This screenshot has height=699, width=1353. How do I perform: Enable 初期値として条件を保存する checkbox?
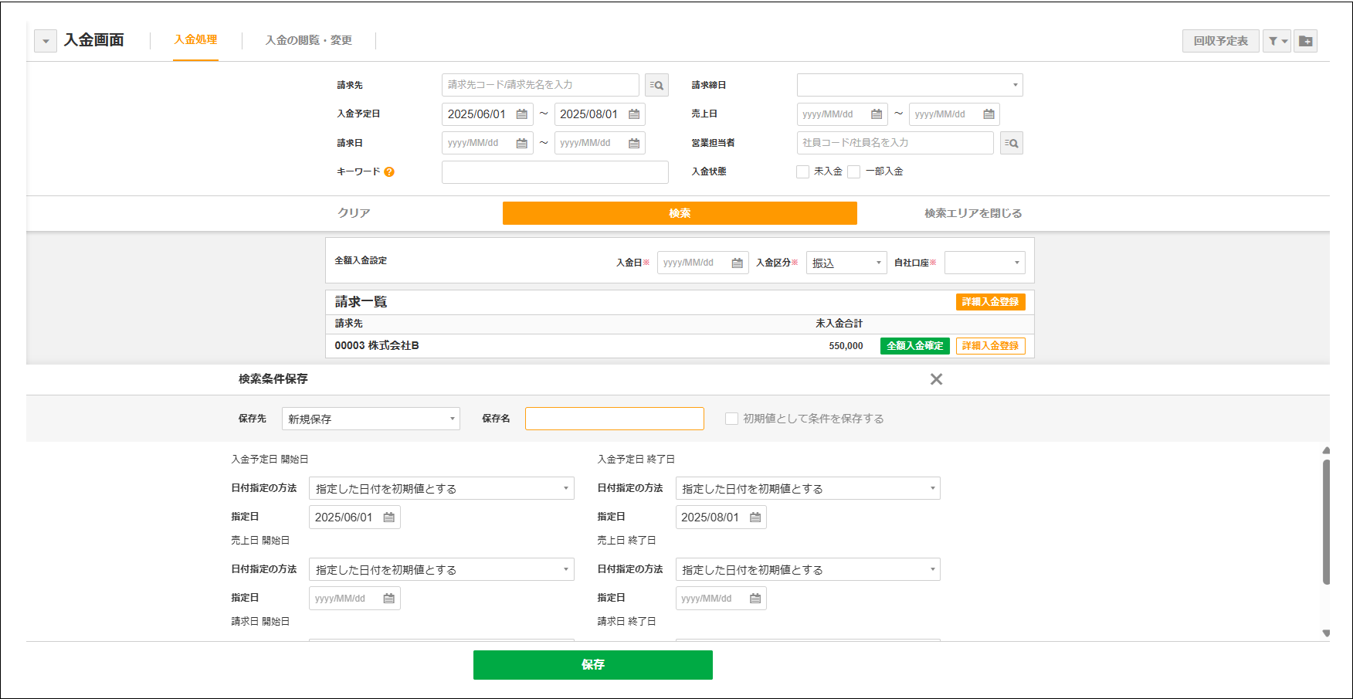731,419
